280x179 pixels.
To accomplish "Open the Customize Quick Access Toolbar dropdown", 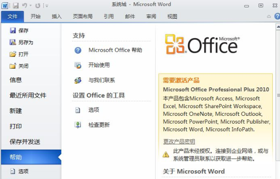I will 47,6.
